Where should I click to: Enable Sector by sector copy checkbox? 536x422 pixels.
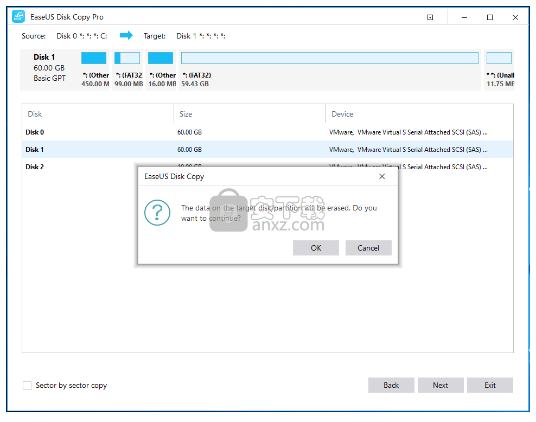click(27, 386)
